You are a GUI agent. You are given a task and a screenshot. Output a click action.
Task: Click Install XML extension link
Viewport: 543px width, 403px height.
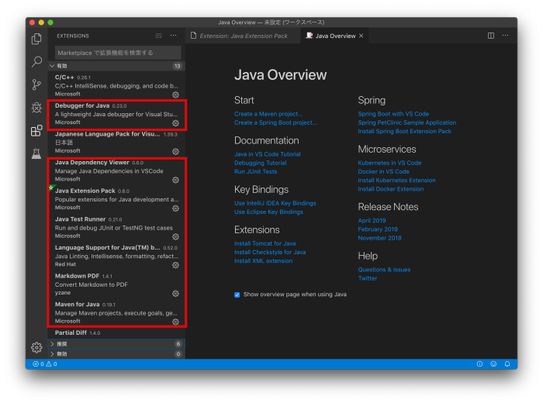coord(263,260)
